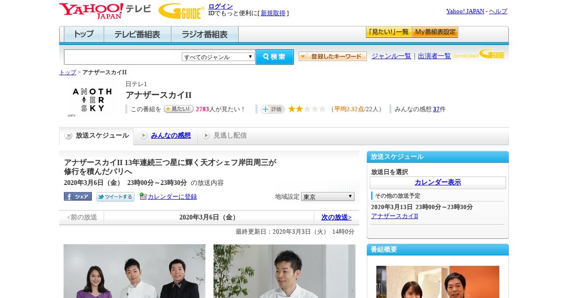Click the 見たい! add button
Screen dimensions: 568x298
tap(178, 109)
